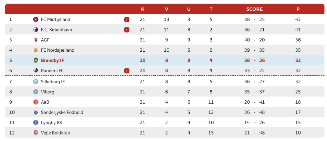This screenshot has height=141, width=327.
Task: Select the highlighted Brøndby IF team name
Action: [53, 60]
